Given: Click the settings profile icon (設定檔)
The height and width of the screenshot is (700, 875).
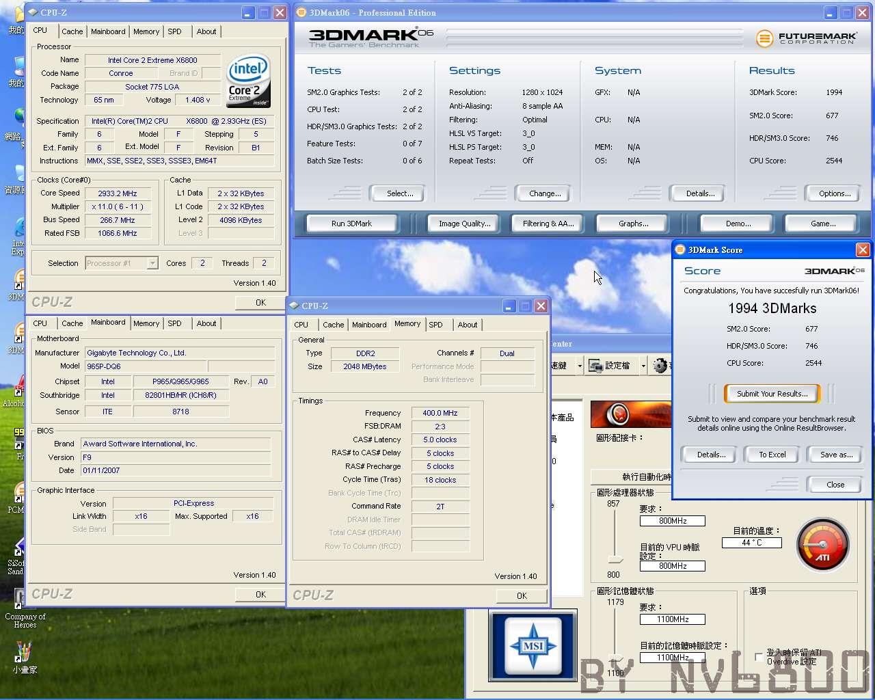Looking at the screenshot, I should [595, 366].
